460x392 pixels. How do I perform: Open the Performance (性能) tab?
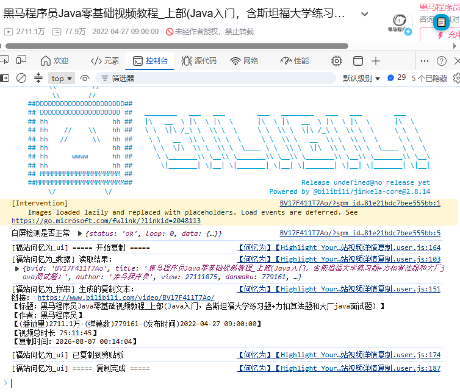[295, 61]
